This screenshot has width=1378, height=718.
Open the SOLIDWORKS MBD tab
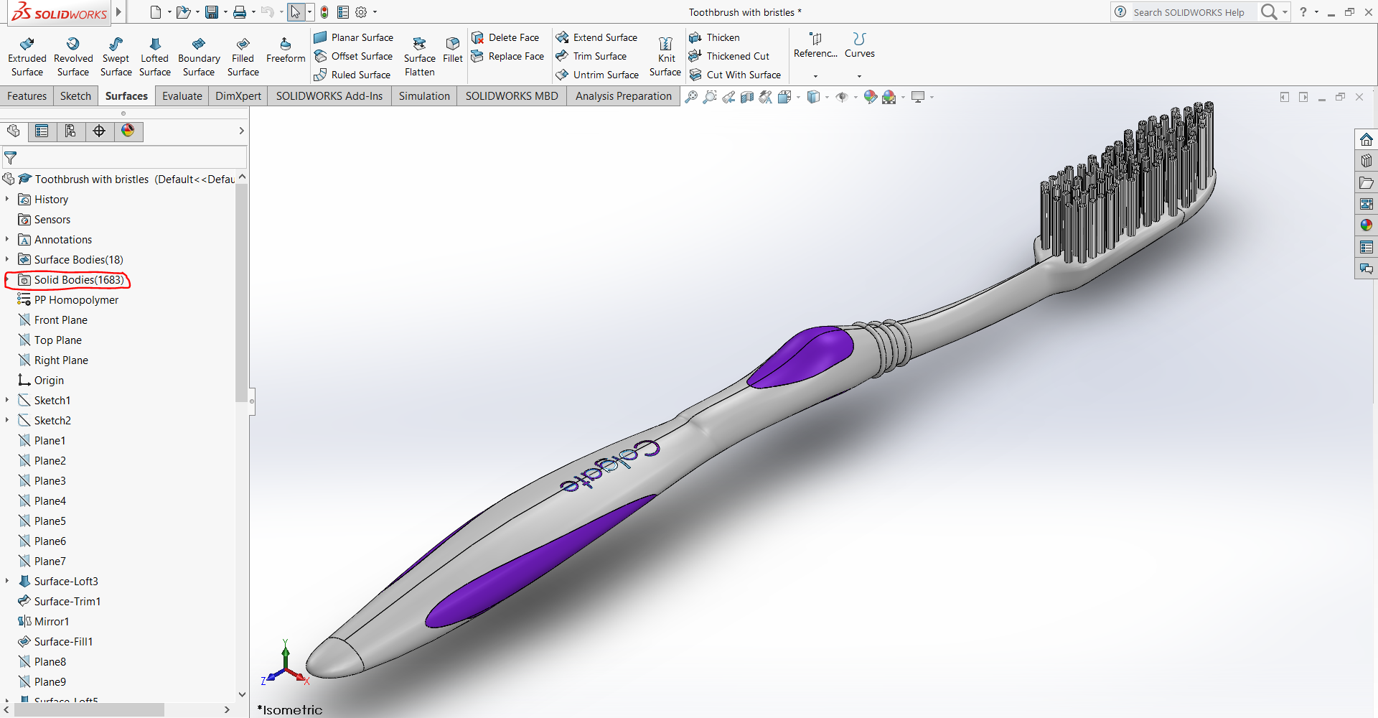click(x=512, y=96)
